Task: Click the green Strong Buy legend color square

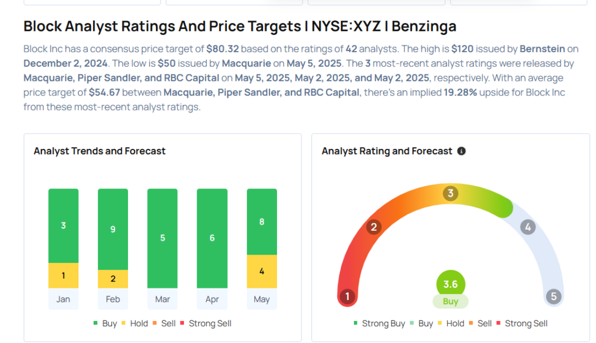Action: tap(356, 323)
